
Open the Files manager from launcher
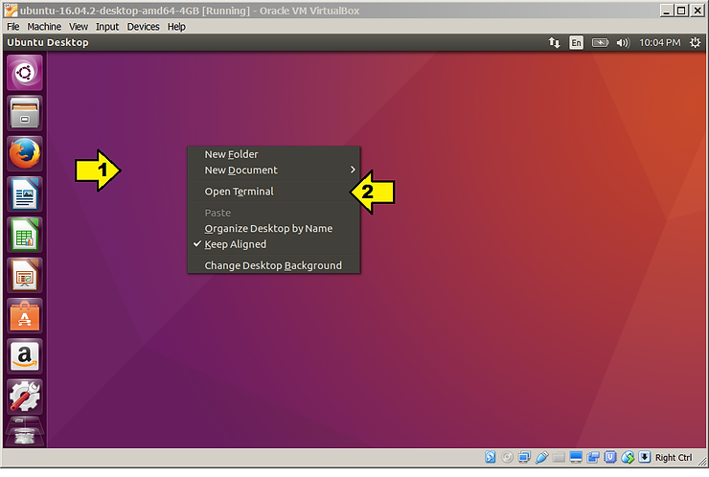point(25,113)
